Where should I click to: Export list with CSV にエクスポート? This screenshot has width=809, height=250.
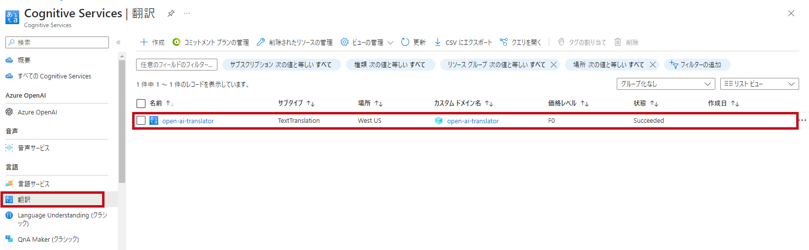point(463,42)
